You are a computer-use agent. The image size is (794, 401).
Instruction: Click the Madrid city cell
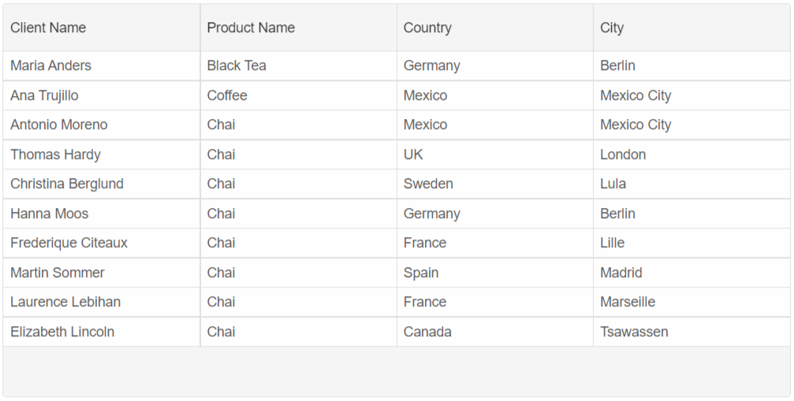coord(621,273)
